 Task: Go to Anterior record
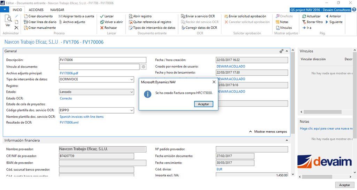pyautogui.click(x=333, y=16)
